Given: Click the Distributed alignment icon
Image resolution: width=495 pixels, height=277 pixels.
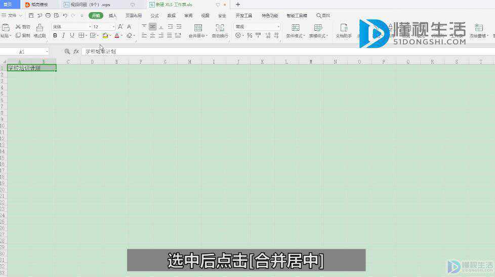Looking at the screenshot, I should 178,35.
